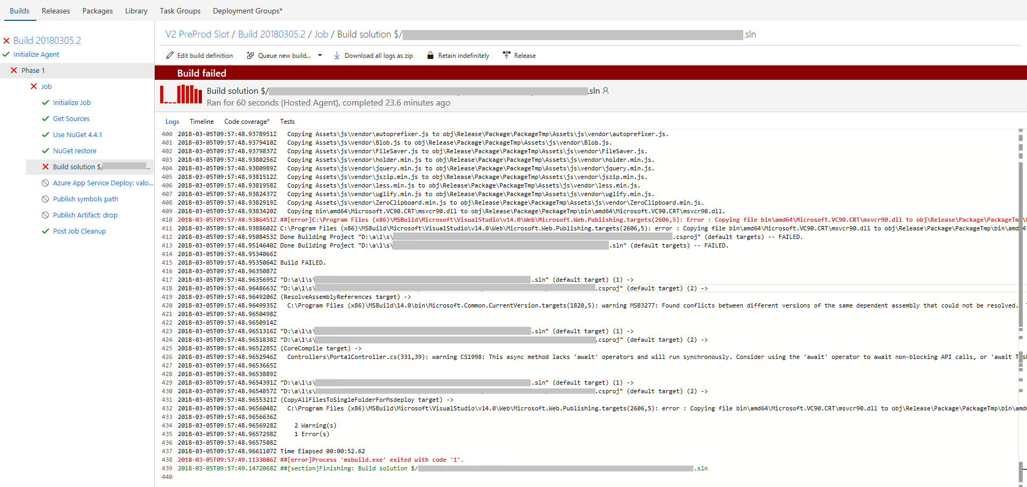Image resolution: width=1027 pixels, height=487 pixels.
Task: Open Post Job Cleanup step
Action: (x=79, y=231)
